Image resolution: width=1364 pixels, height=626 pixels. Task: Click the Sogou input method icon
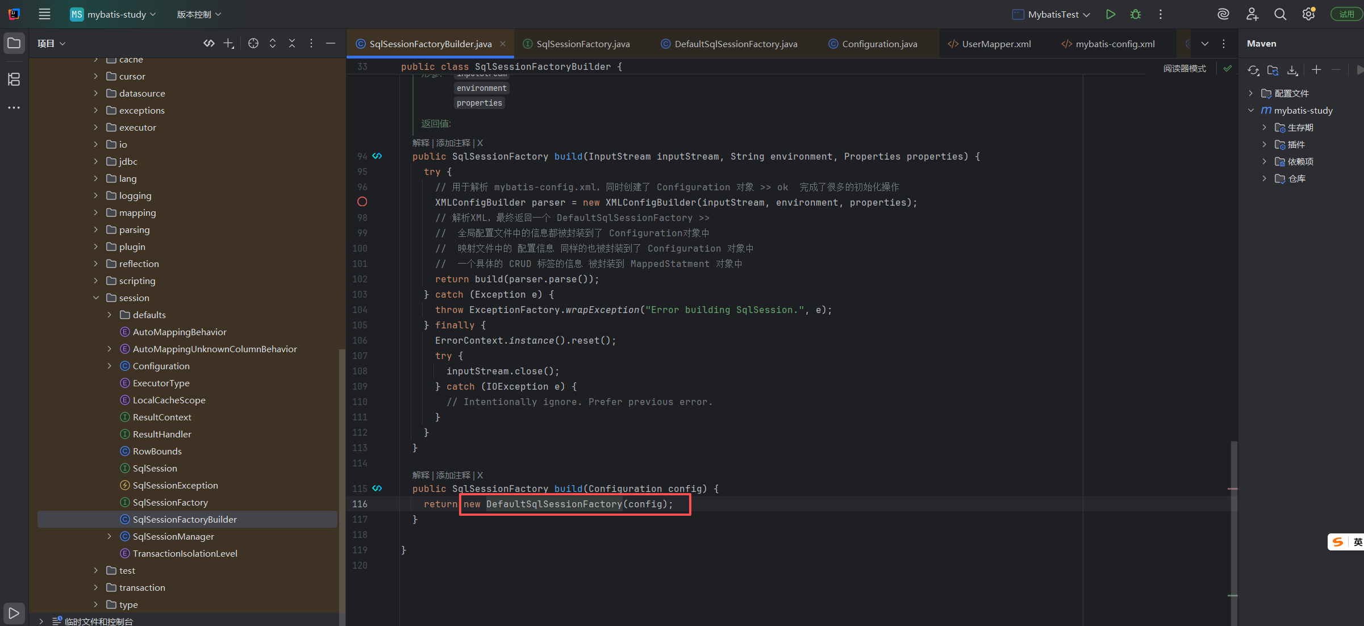[1338, 542]
